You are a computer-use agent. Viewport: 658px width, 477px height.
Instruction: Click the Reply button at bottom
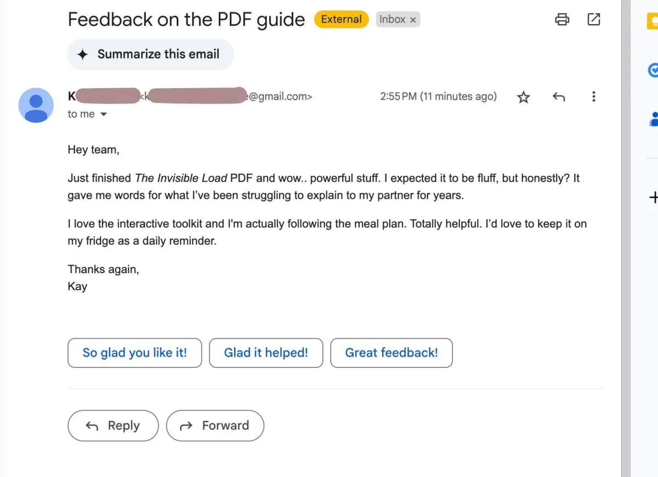(x=113, y=426)
